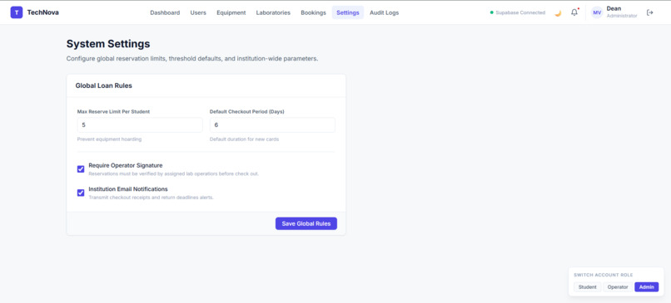The image size is (671, 303).
Task: Open the Users section
Action: coord(198,12)
